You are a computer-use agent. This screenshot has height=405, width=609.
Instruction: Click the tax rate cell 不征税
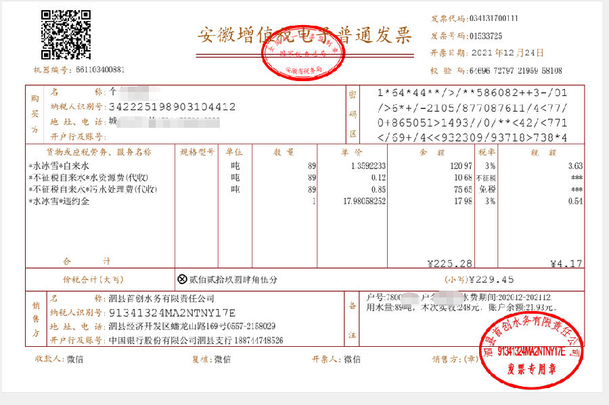(x=487, y=178)
